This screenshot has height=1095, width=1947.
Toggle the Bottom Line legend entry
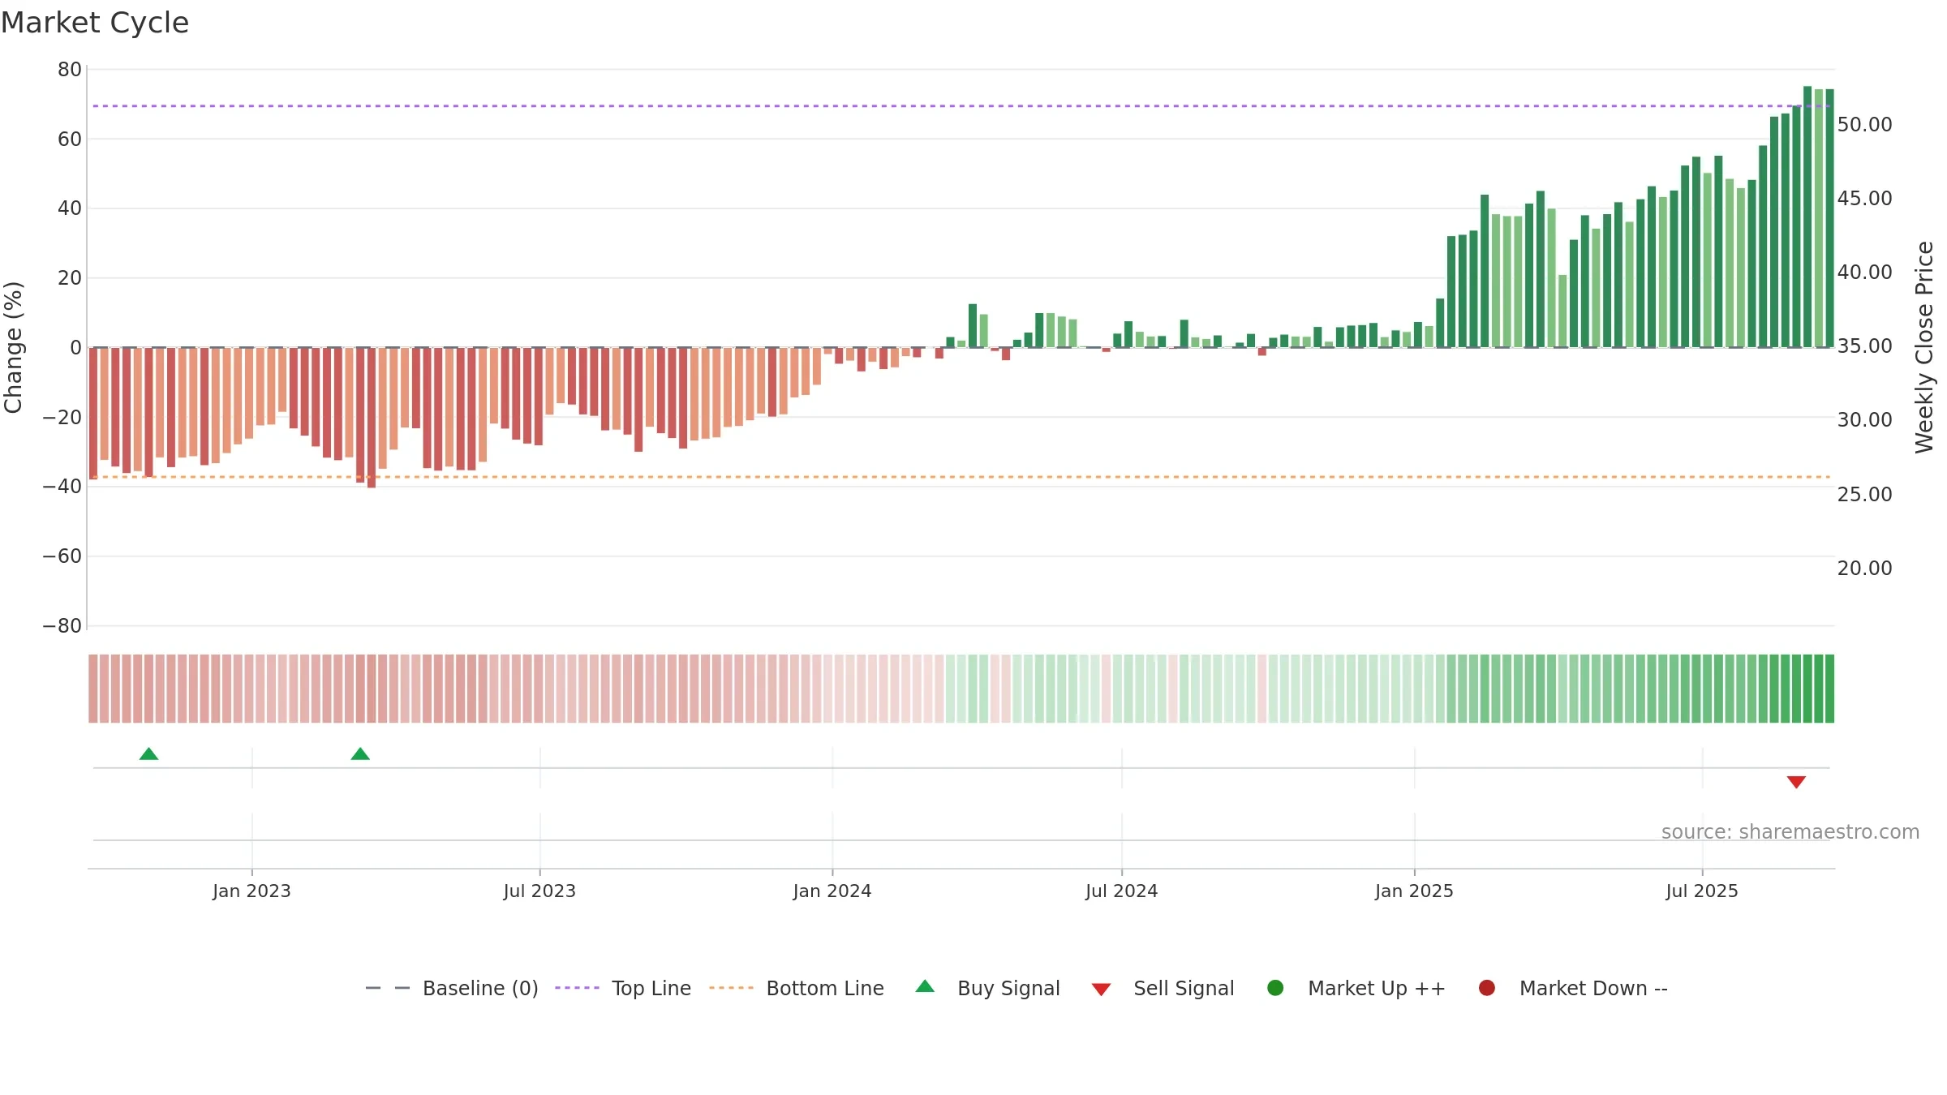pos(797,988)
